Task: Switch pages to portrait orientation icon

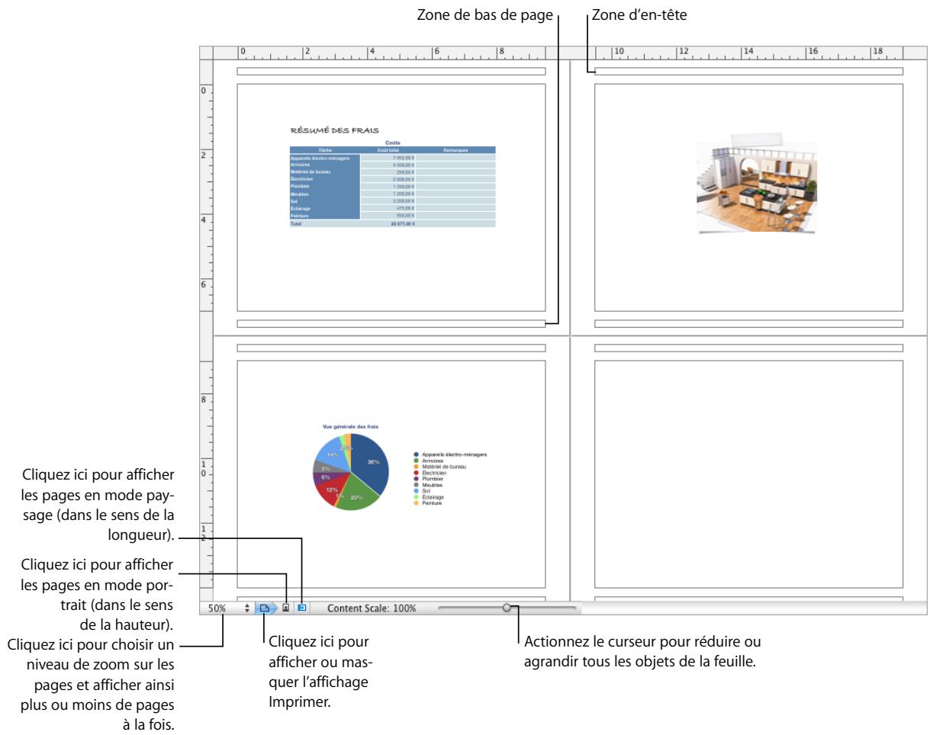Action: pos(286,608)
